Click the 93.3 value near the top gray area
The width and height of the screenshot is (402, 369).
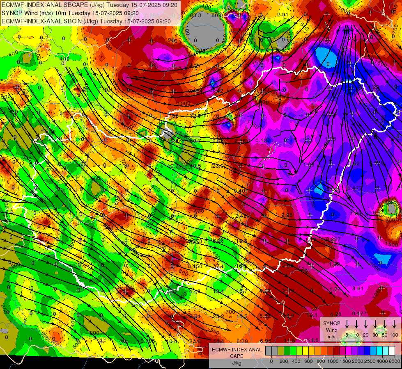pos(195,15)
